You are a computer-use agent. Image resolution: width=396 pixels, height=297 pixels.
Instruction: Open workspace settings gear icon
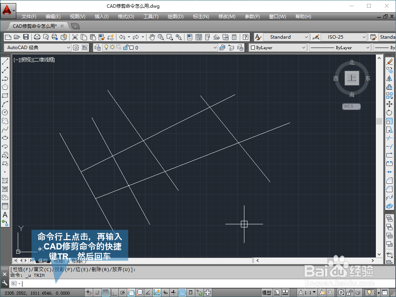(75, 48)
